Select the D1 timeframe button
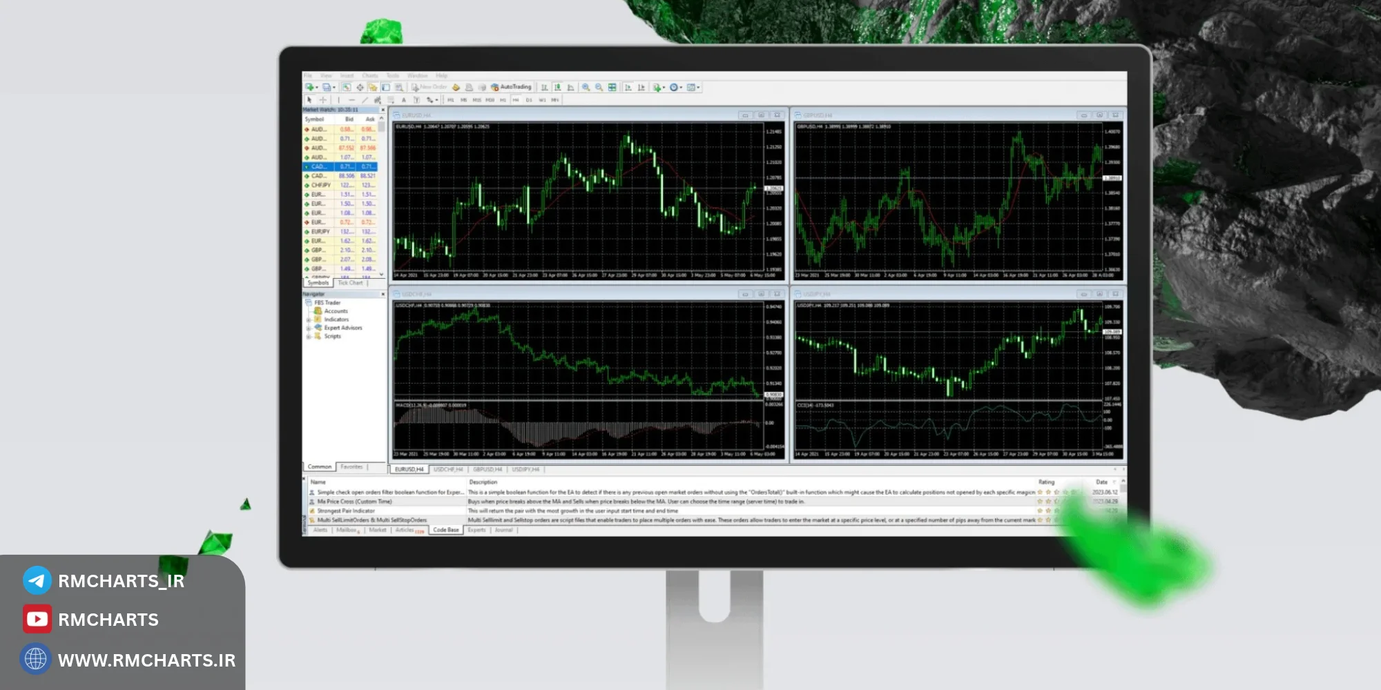1381x690 pixels. [x=529, y=100]
